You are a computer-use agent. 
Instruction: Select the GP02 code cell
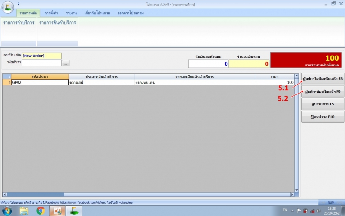[x=40, y=82]
